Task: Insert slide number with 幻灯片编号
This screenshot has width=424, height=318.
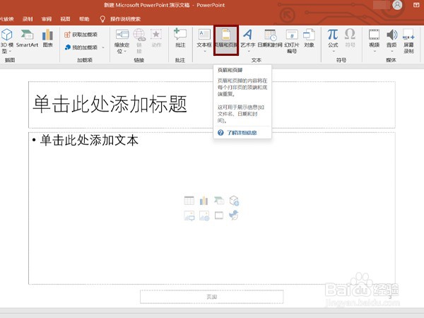Action: click(292, 40)
